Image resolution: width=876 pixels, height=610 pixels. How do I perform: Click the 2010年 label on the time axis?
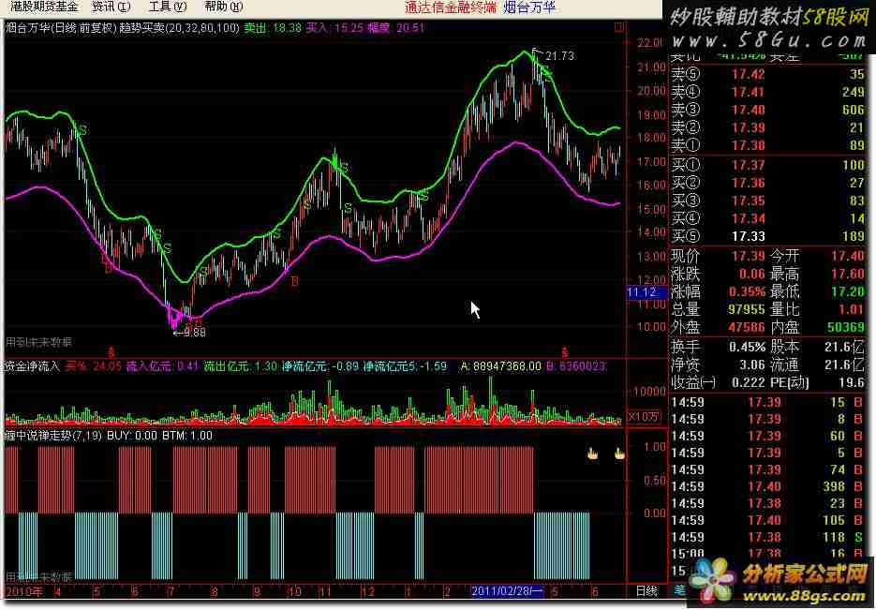(24, 591)
